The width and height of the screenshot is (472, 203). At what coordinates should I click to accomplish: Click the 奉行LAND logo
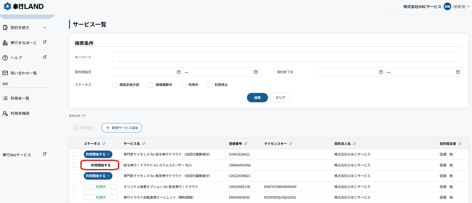coord(24,6)
